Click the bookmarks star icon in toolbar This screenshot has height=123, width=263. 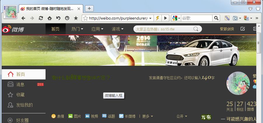[x=76, y=18]
